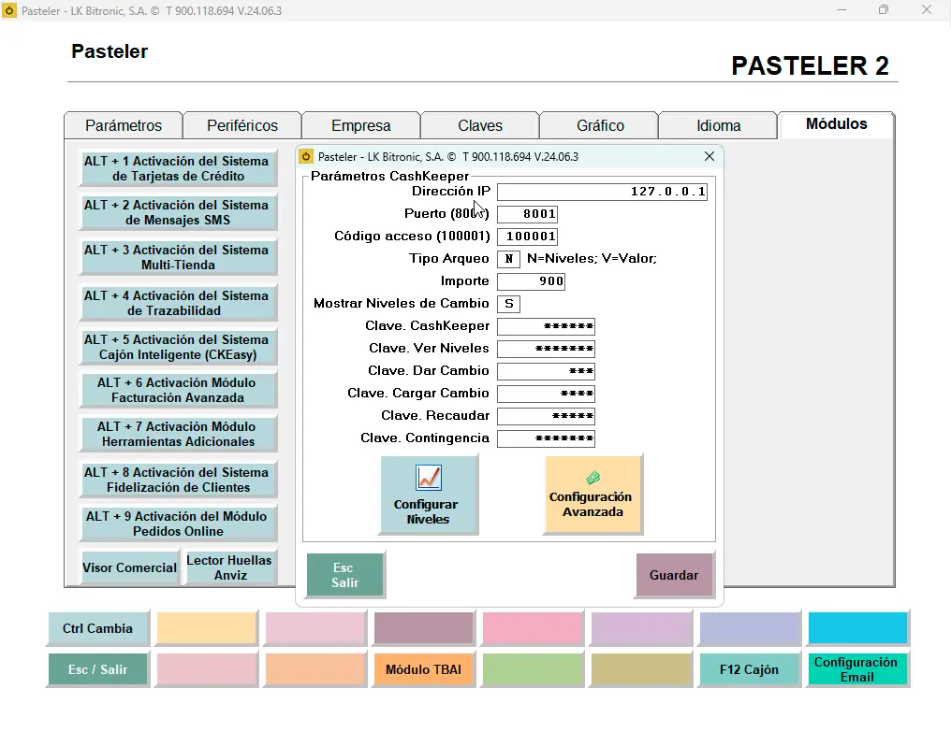951x732 pixels.
Task: Click the blank green button right of Módulo TBAI
Action: [x=532, y=669]
